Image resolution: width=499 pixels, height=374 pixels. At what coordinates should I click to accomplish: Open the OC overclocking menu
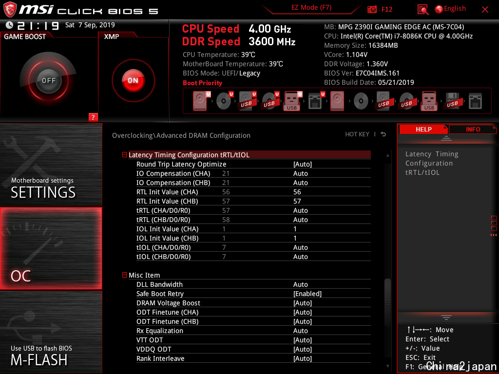[x=51, y=248]
